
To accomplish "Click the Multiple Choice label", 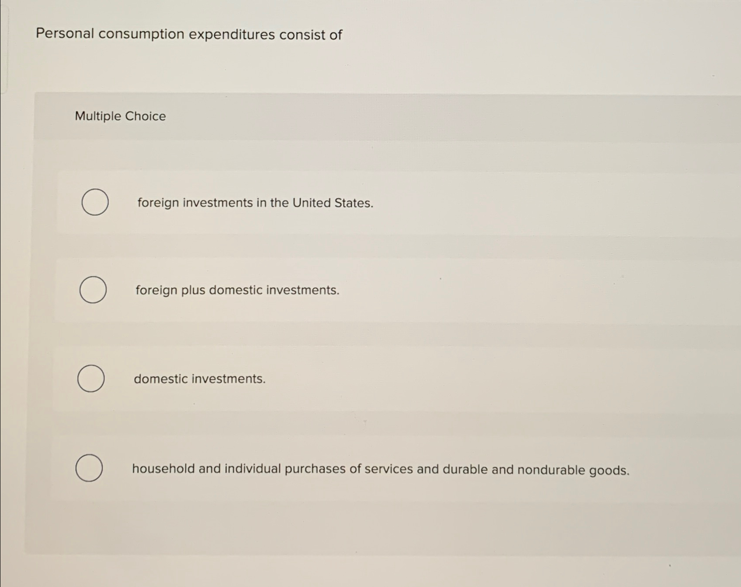I will (119, 116).
